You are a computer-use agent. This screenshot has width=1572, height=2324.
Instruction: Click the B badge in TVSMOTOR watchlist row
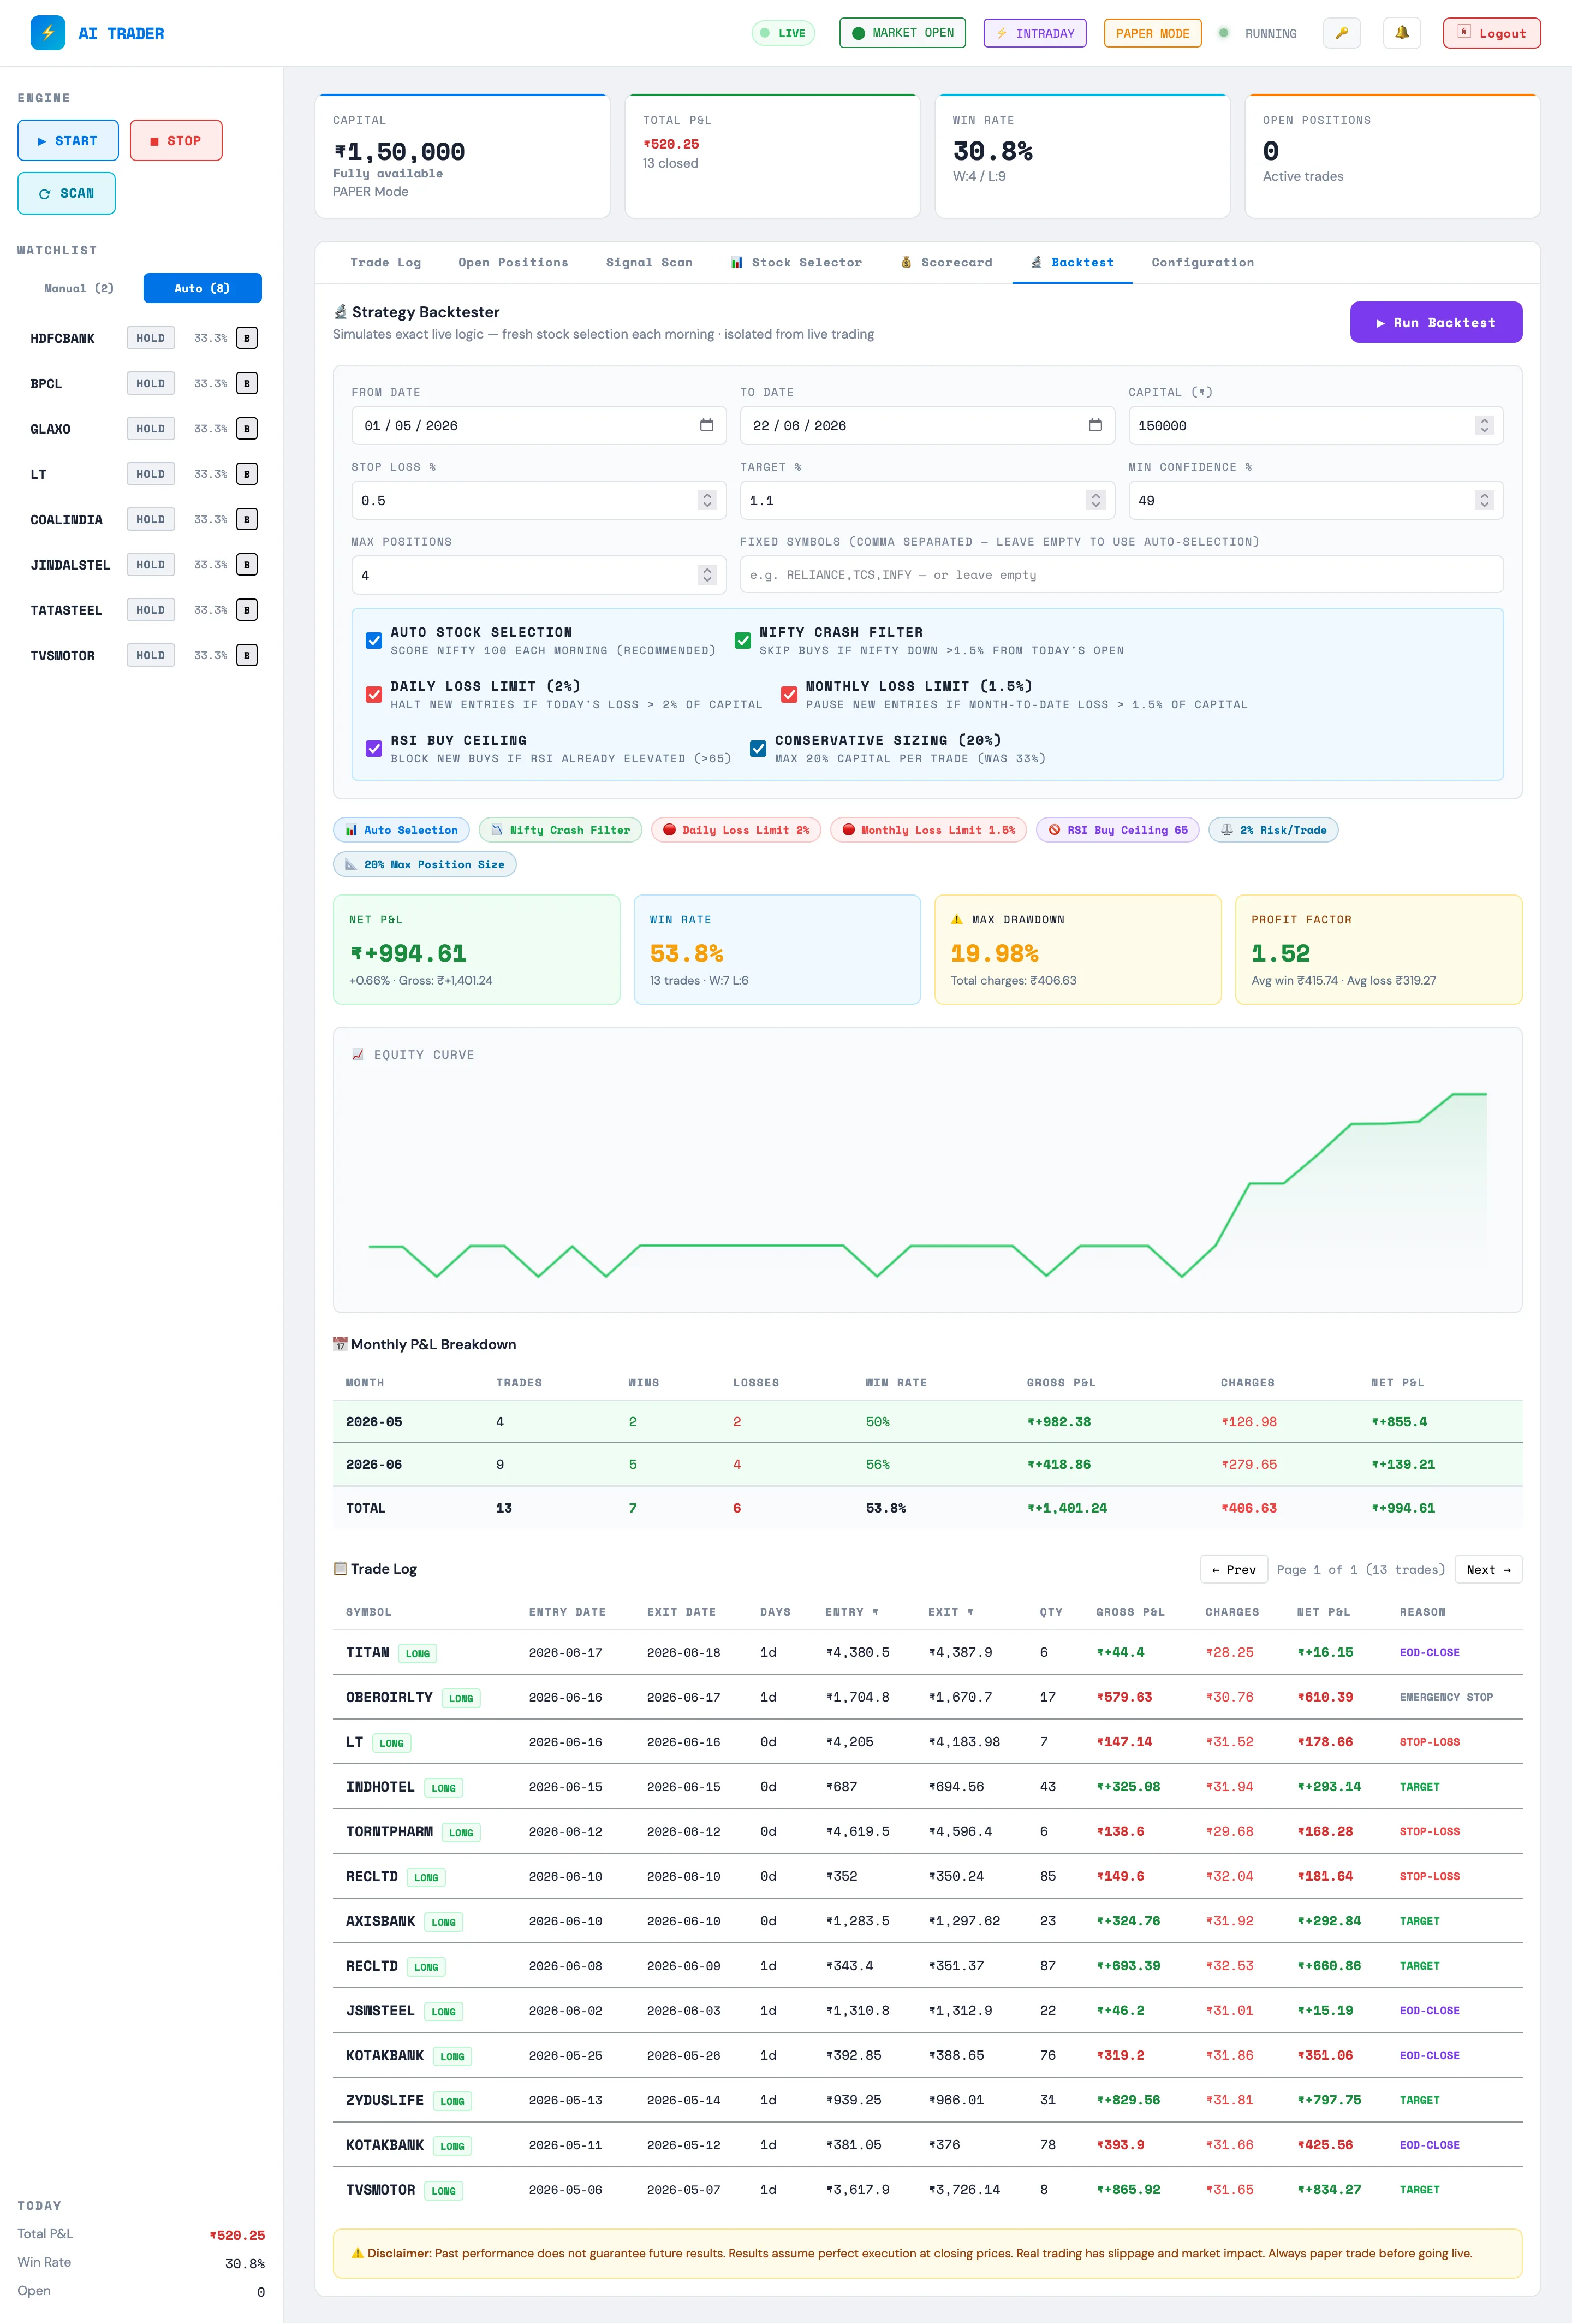coord(247,655)
